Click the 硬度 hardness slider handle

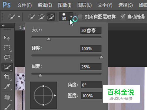click(x=101, y=57)
